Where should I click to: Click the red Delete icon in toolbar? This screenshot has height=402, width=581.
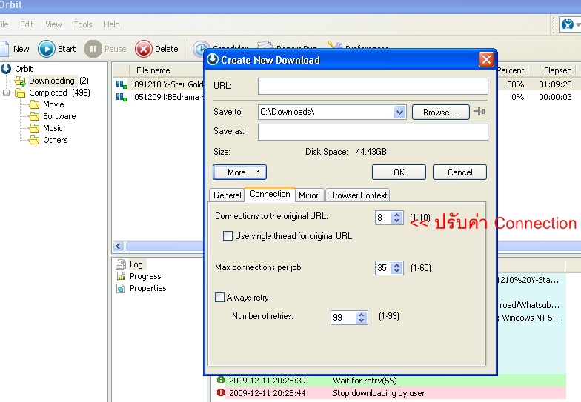tap(144, 49)
